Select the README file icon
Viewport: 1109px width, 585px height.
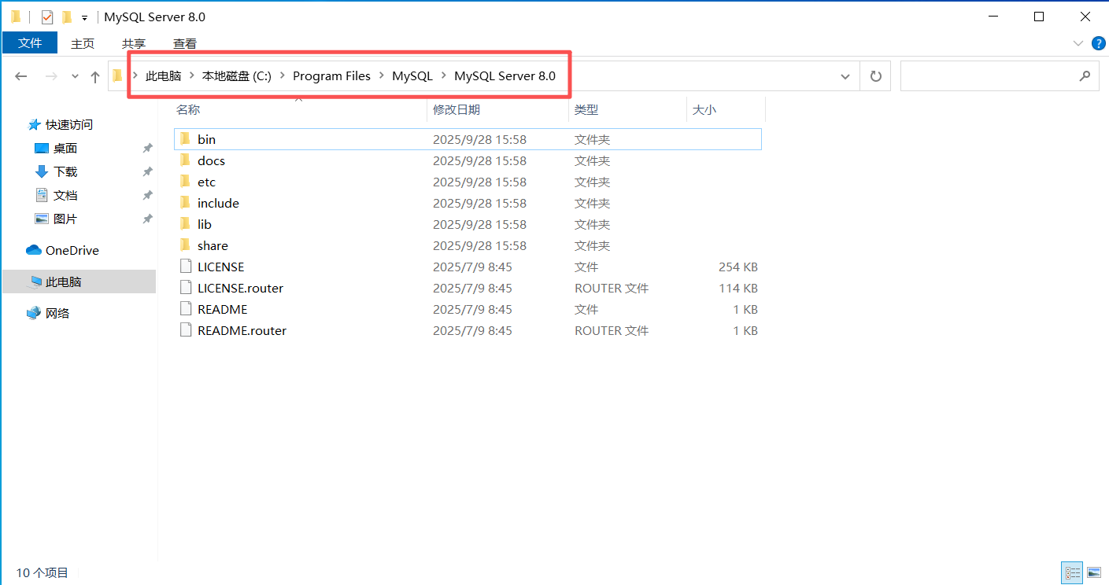point(185,309)
